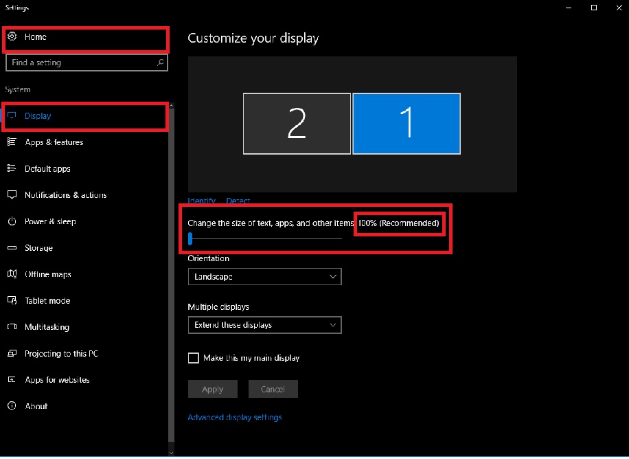Click the Apps & features list icon
Viewport: 629px width, 459px height.
(12, 142)
